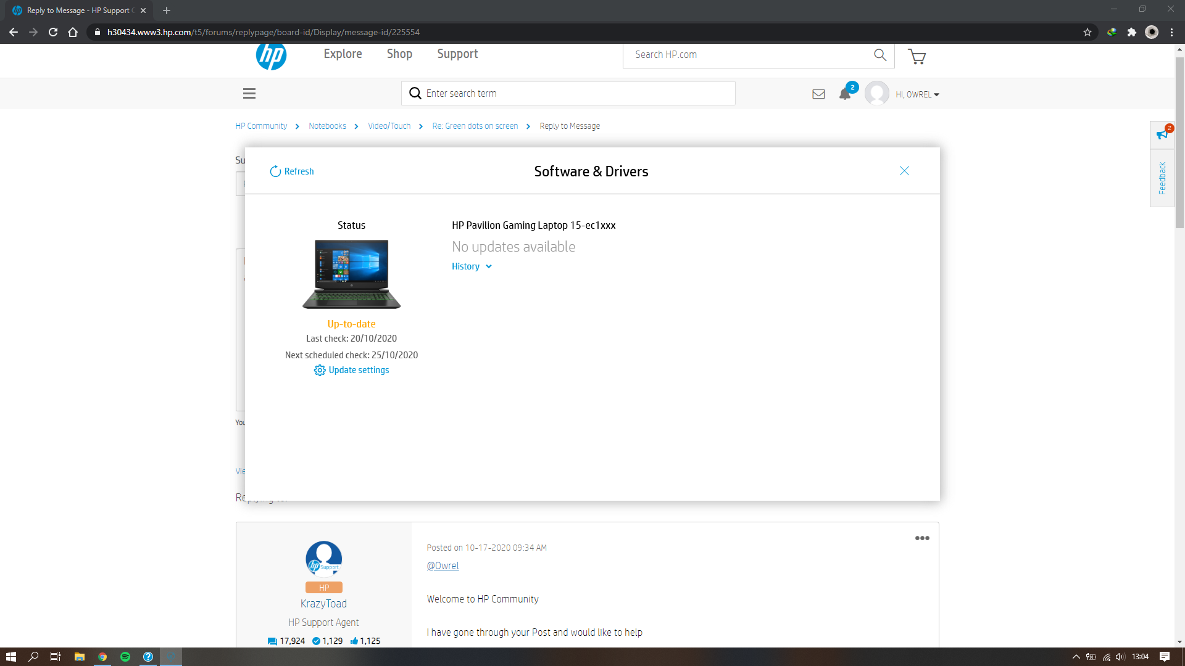Open the HI, OWREL user dropdown
This screenshot has height=666, width=1185.
[917, 94]
